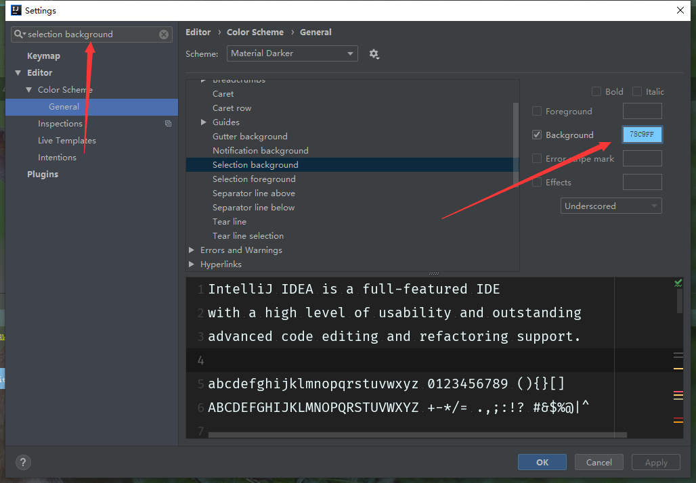Select the Tear line item

tap(230, 222)
